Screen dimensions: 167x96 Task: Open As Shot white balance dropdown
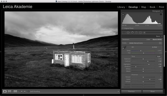point(155,47)
